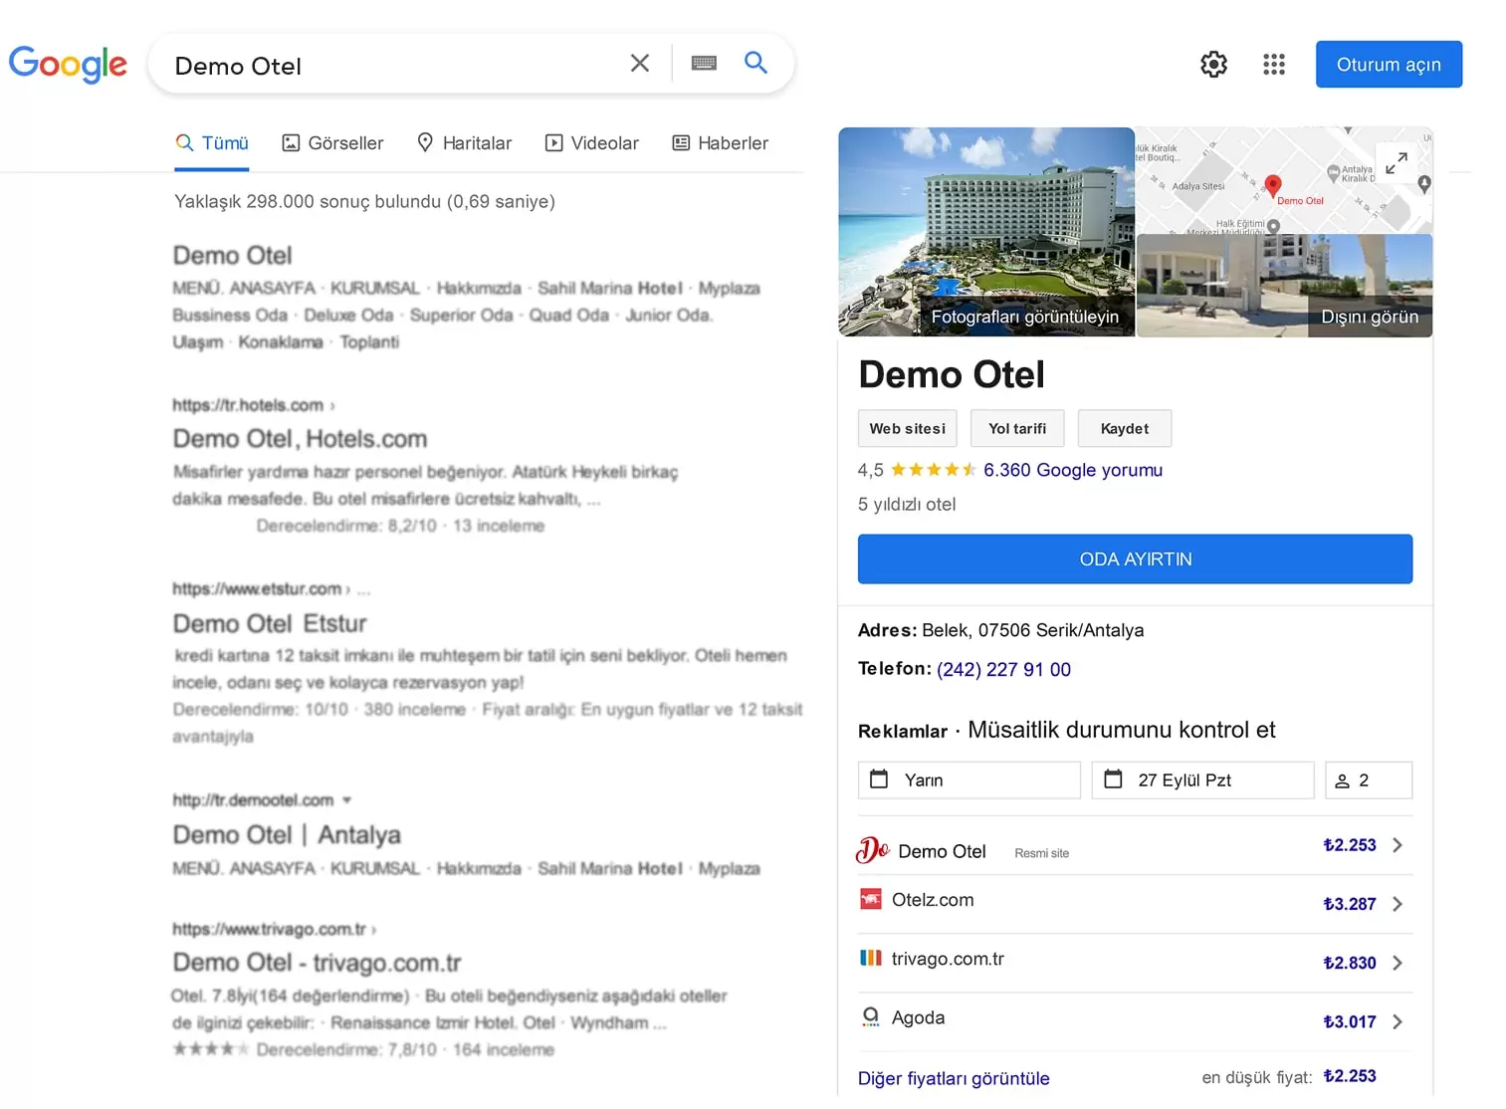Open the Google apps grid

pos(1274,65)
